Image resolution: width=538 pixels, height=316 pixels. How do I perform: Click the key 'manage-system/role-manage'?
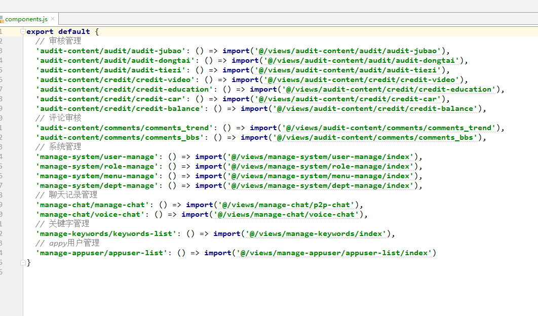point(97,166)
